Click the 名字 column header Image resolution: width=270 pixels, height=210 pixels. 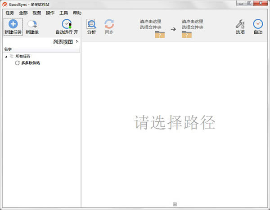pos(8,49)
